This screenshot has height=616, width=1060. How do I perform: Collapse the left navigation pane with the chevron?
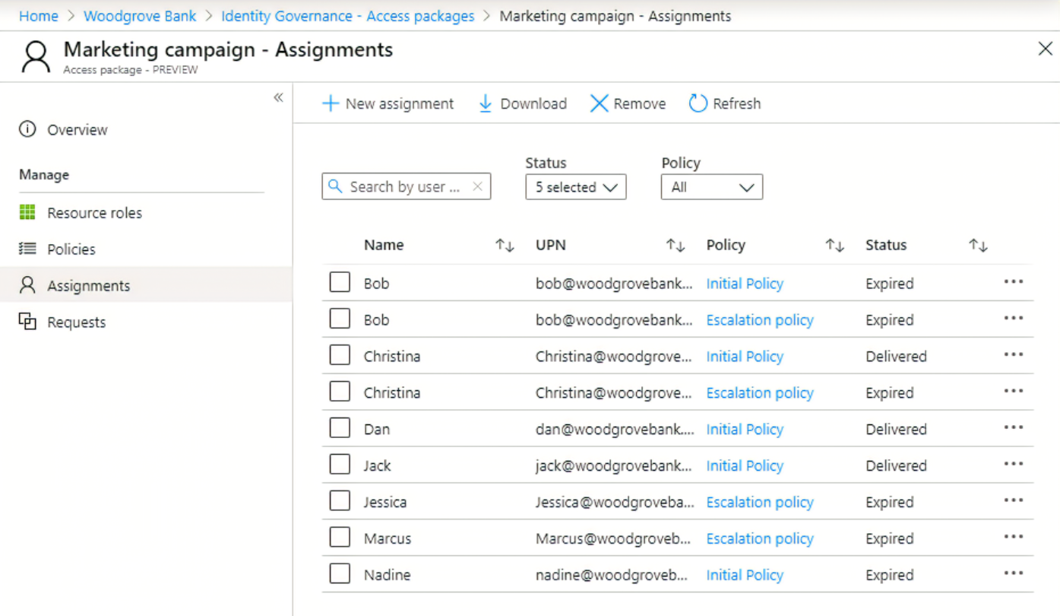(278, 97)
